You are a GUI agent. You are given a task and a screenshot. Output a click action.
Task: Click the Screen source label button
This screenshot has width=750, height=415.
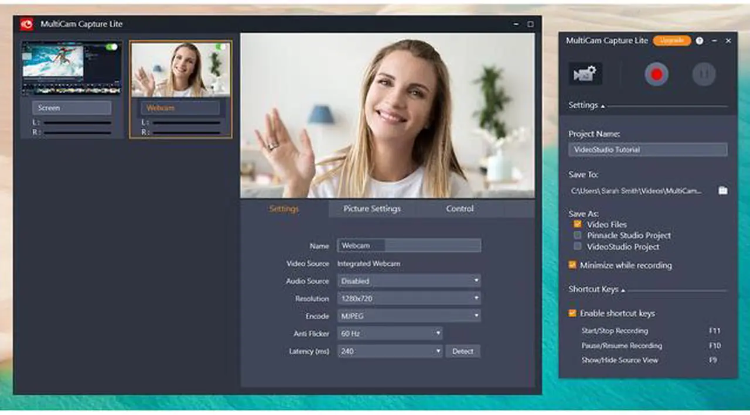(x=71, y=108)
